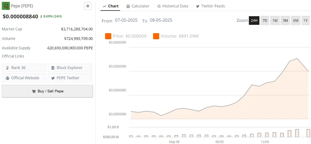This screenshot has width=311, height=144.
Task: Click the 8.69% (24H) change indicator
Action: pos(51,16)
